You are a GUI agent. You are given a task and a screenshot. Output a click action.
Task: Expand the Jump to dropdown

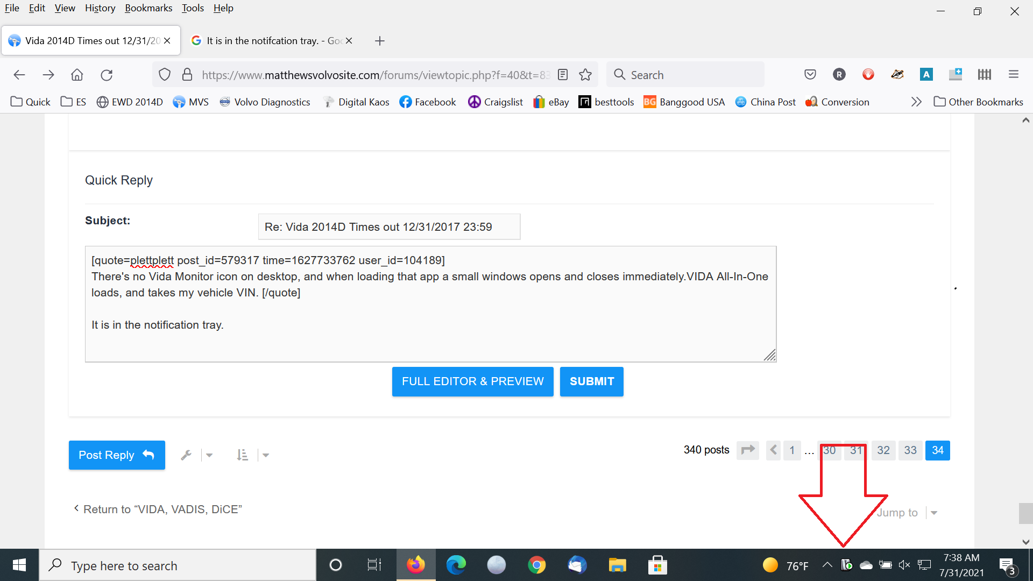click(x=934, y=513)
